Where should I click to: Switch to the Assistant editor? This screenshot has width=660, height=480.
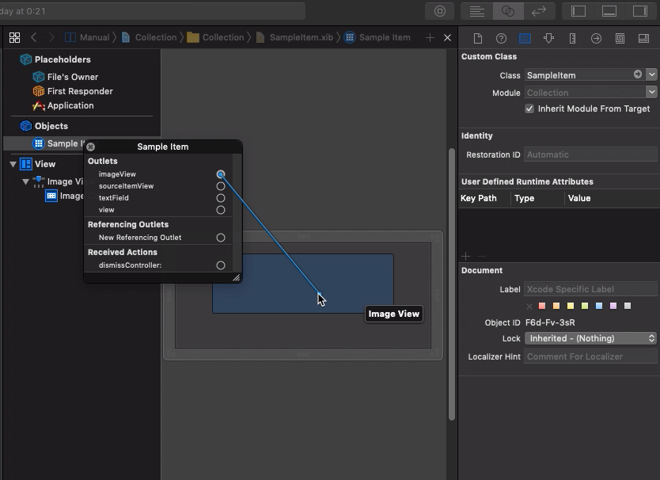(508, 11)
